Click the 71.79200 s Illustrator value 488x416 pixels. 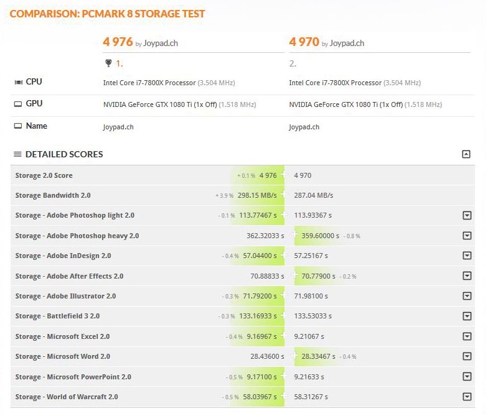[260, 296]
